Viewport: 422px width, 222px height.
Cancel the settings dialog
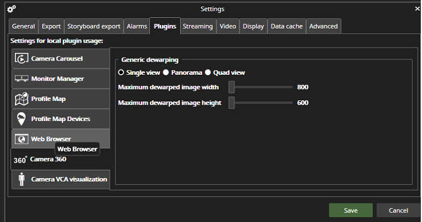click(398, 210)
